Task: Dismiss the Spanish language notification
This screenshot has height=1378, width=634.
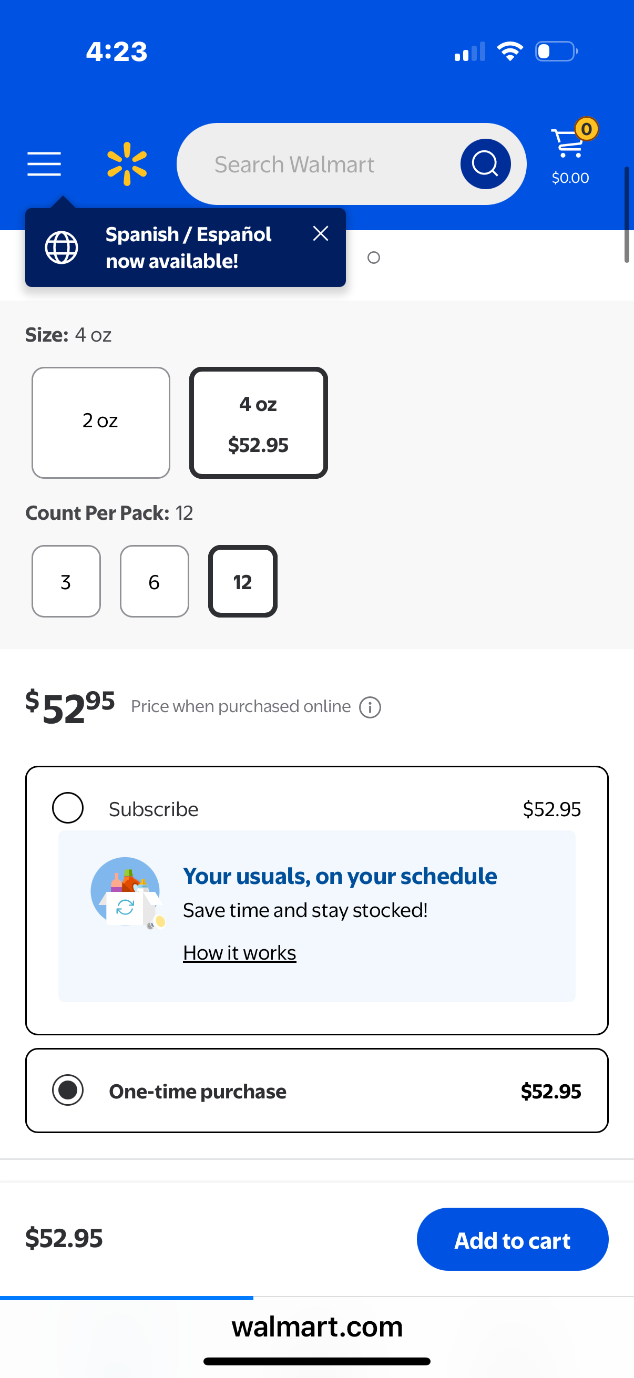Action: [321, 233]
